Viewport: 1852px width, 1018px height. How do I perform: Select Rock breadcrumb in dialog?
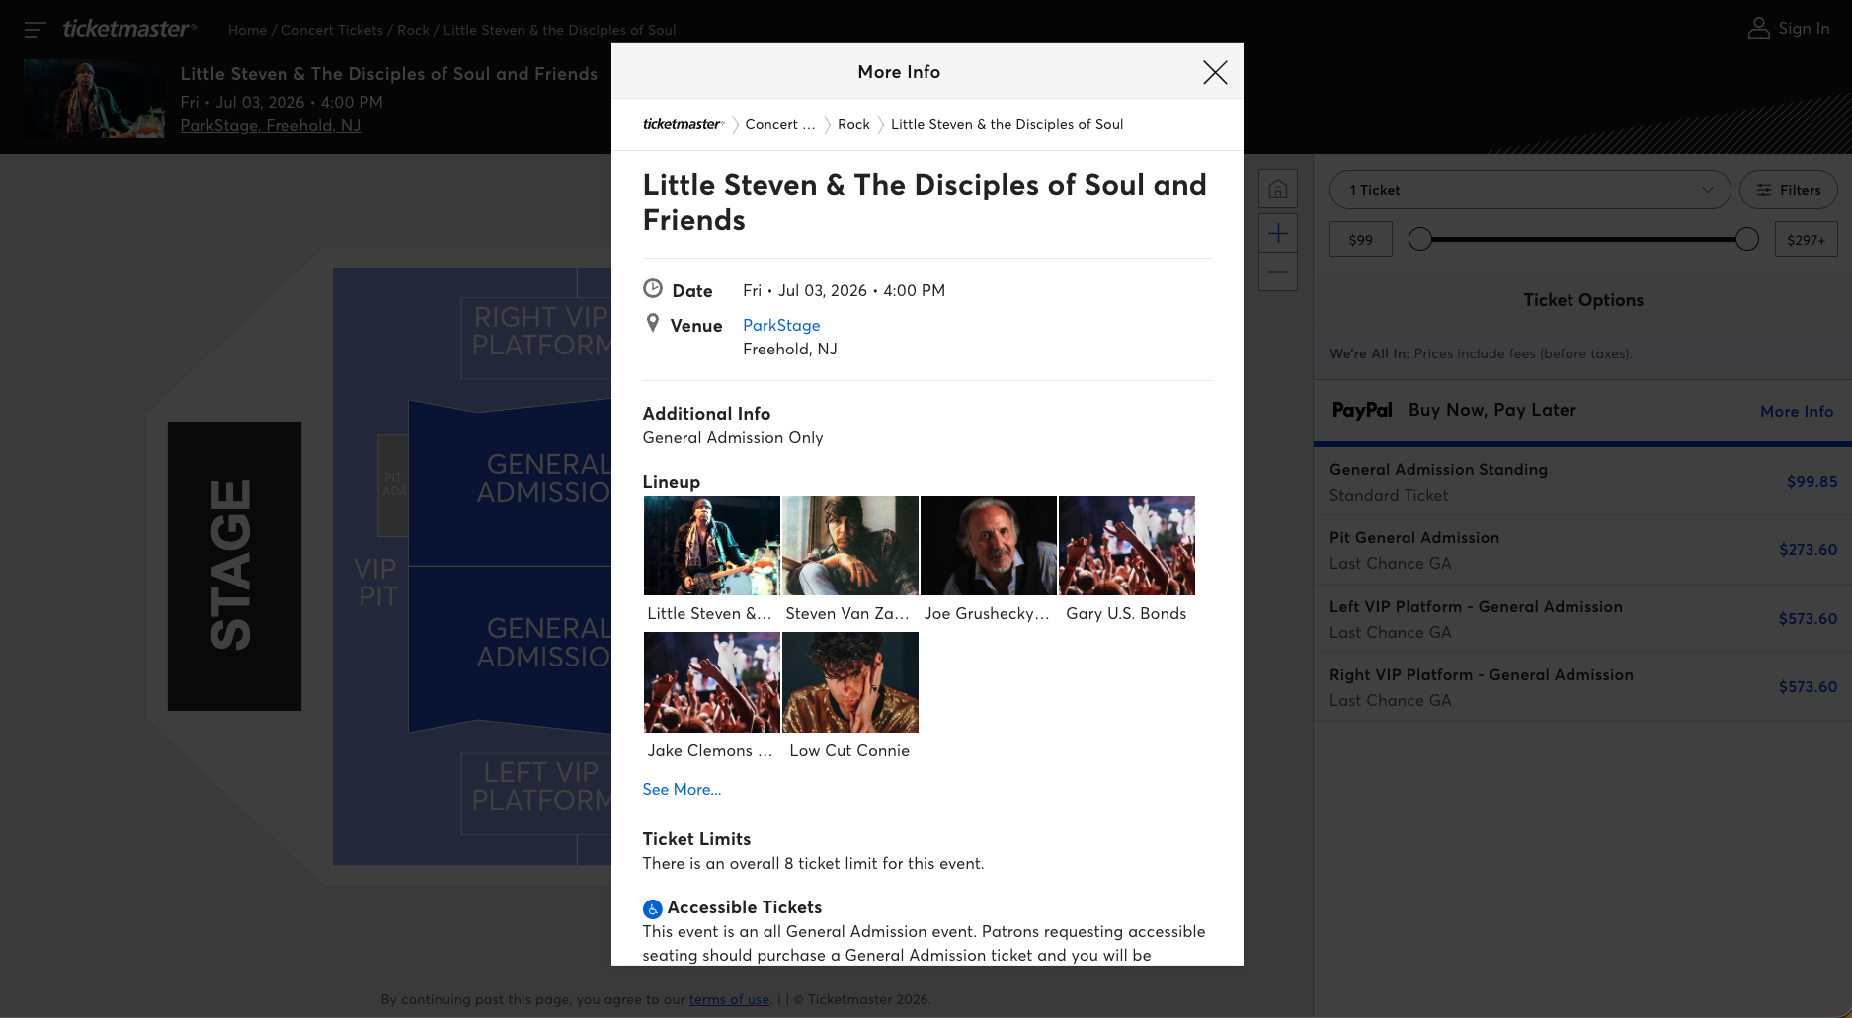pyautogui.click(x=853, y=124)
